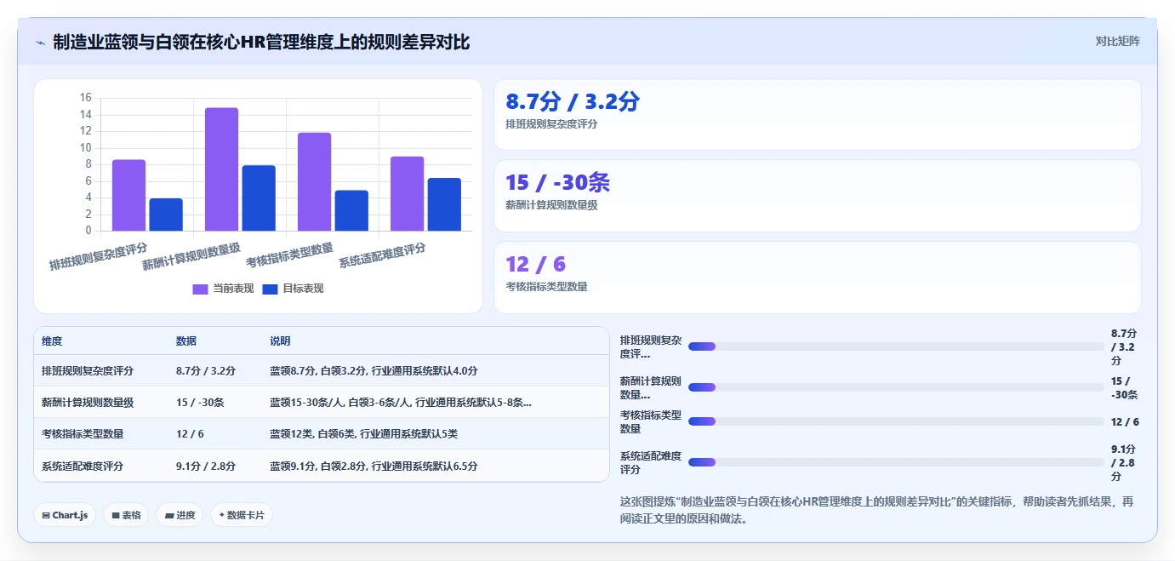Click the 数据 table column header
Viewport: 1175px width, 561px height.
click(x=186, y=341)
